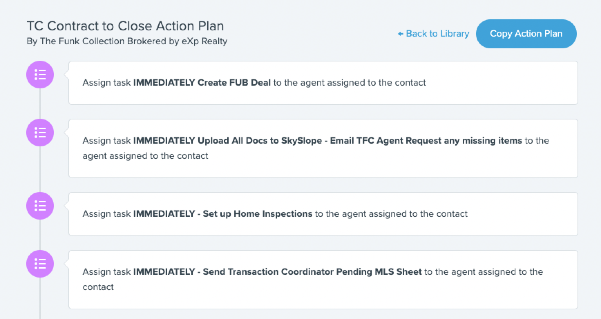Click the timeline line below the last task icon
The image size is (601, 319).
pyautogui.click(x=40, y=298)
